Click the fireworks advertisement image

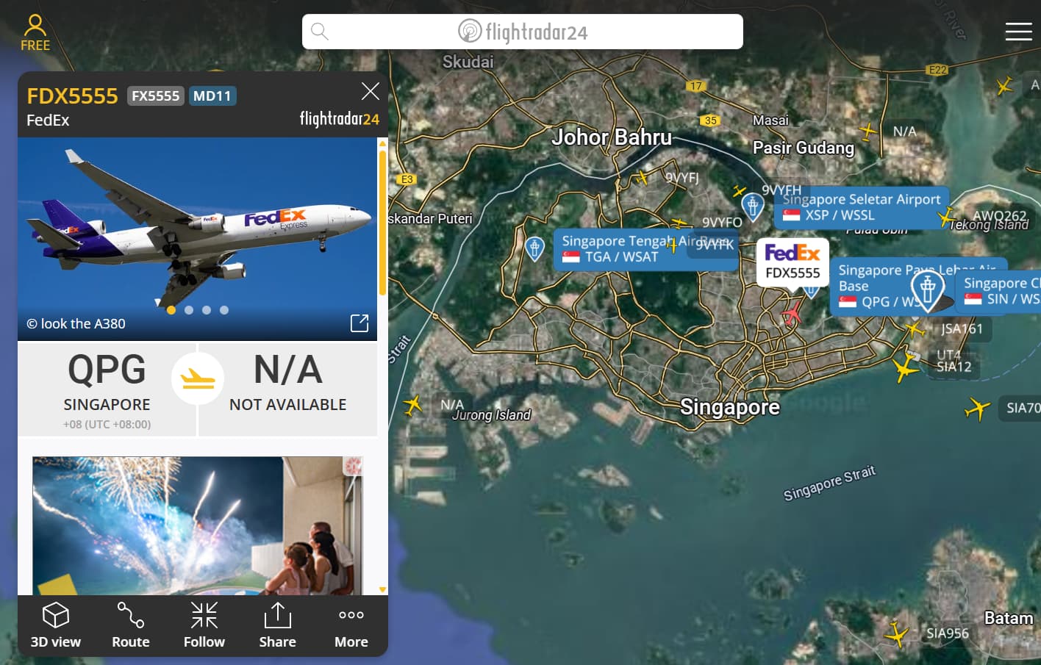coord(198,525)
